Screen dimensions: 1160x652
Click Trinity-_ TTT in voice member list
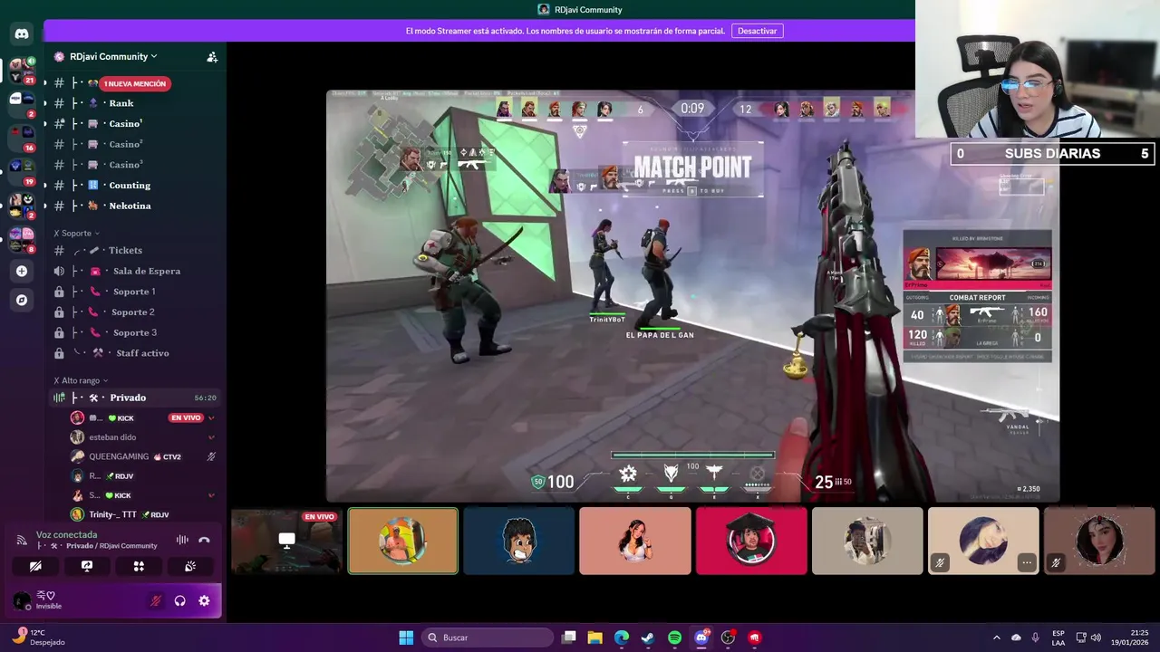[x=112, y=514]
